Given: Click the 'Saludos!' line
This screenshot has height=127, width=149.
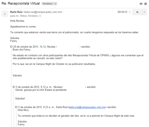Looking at the screenshot, I should point(20,99).
